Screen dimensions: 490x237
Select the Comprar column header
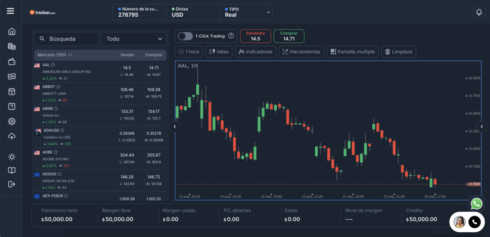[154, 55]
